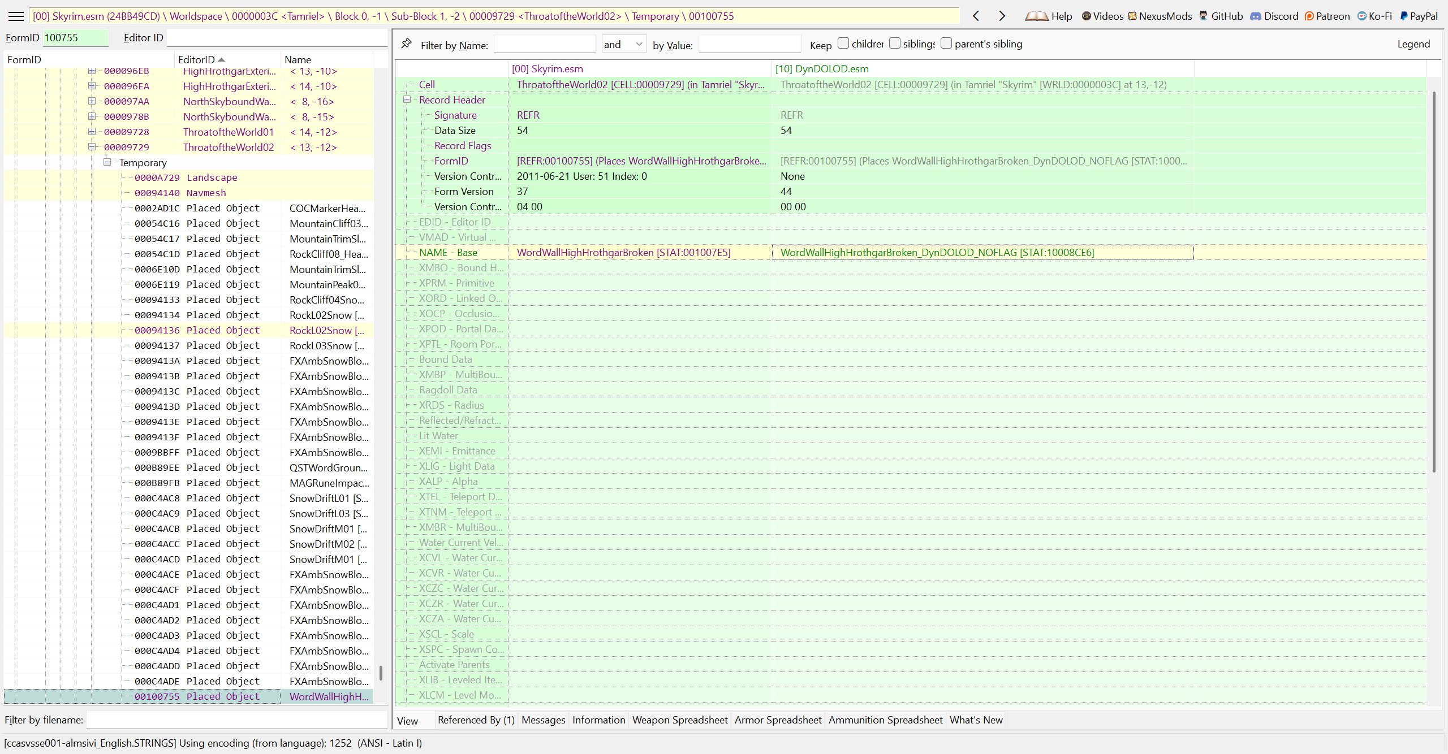1448x754 pixels.
Task: Switch to the Referenced By tab
Action: pyautogui.click(x=476, y=720)
